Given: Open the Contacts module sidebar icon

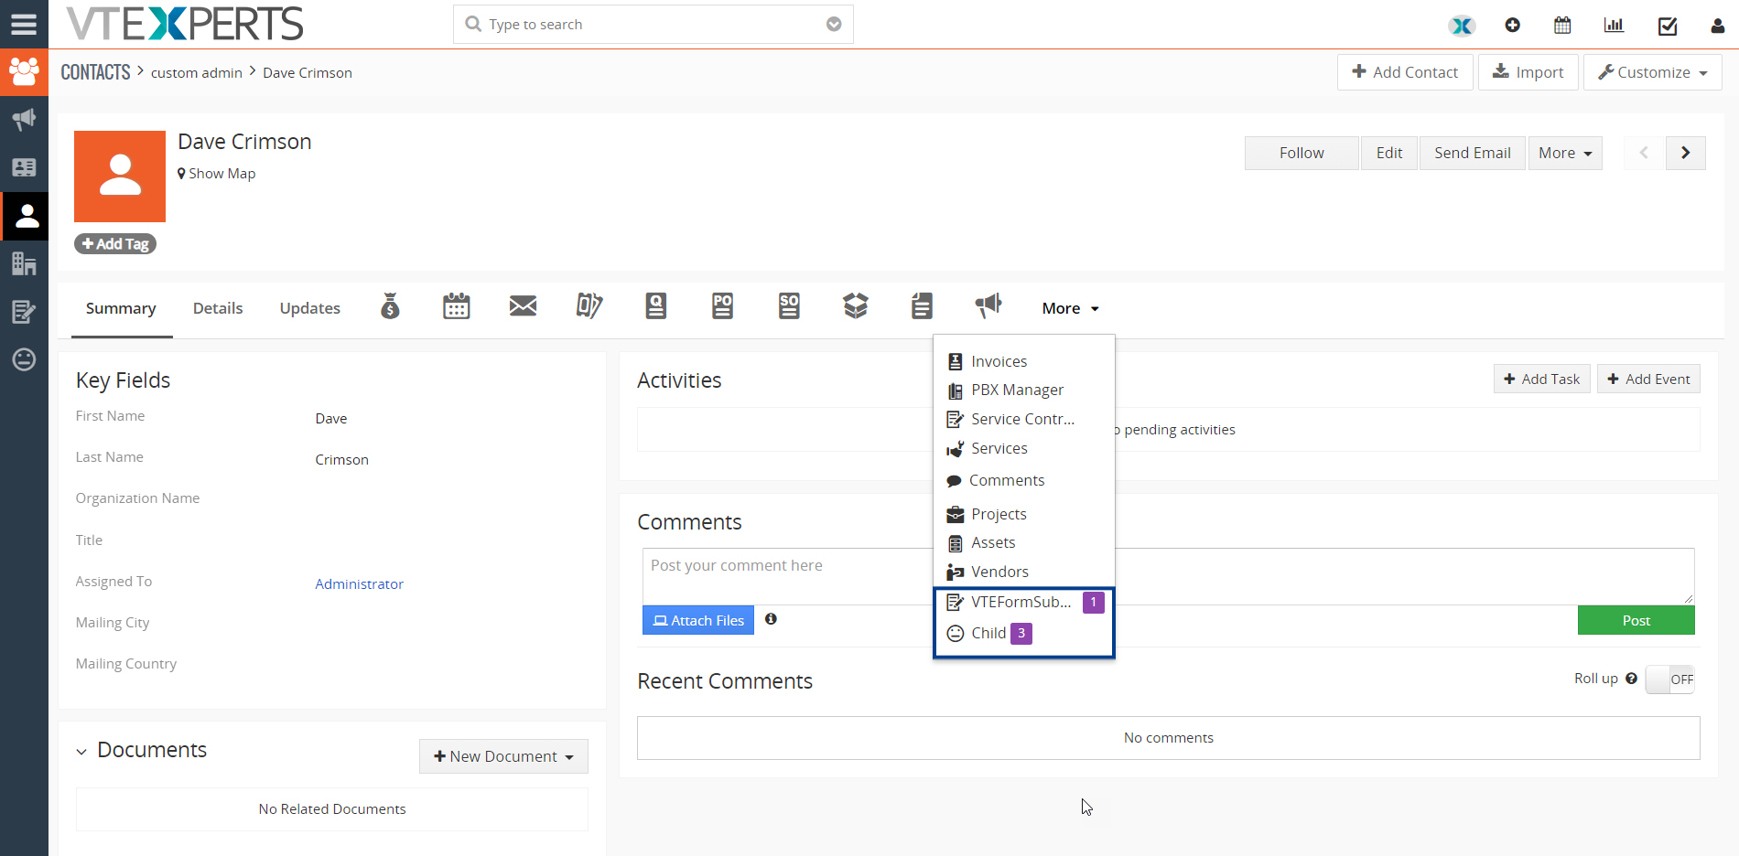Looking at the screenshot, I should point(24,72).
